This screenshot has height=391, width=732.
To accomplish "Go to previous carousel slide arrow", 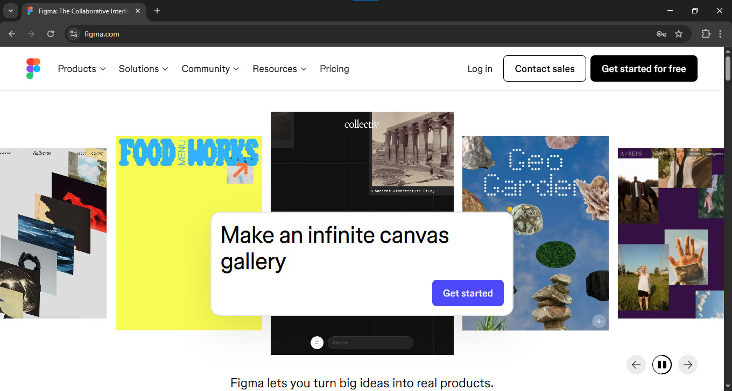I will [636, 365].
